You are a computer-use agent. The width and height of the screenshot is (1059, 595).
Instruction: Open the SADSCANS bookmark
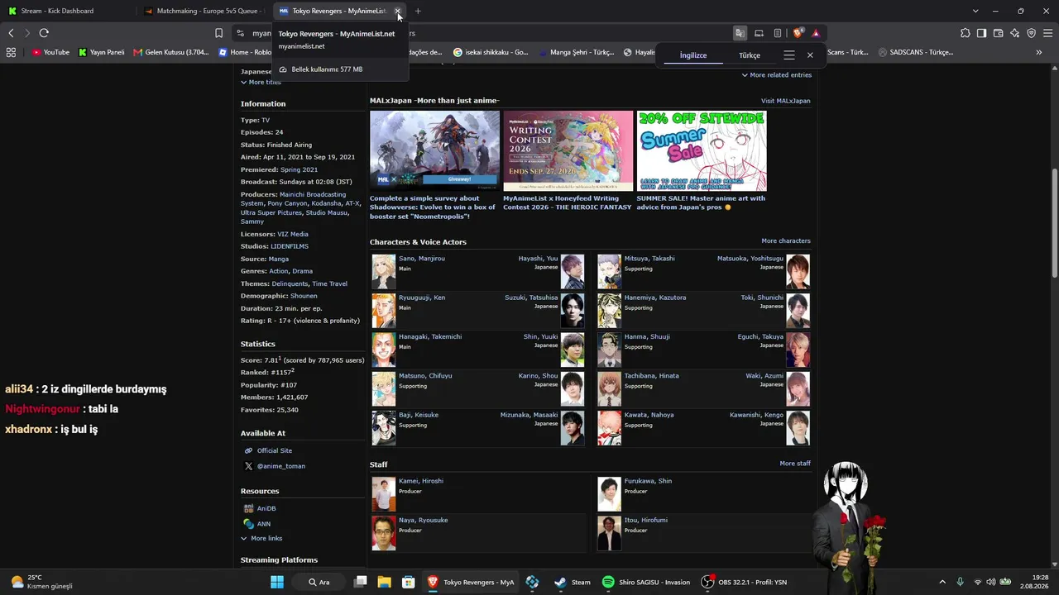916,52
